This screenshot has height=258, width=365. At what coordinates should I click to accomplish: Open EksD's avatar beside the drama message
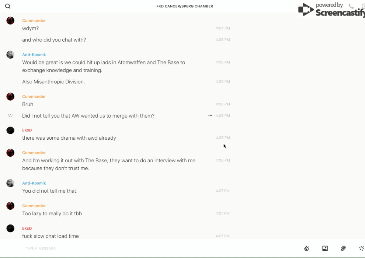(10, 130)
